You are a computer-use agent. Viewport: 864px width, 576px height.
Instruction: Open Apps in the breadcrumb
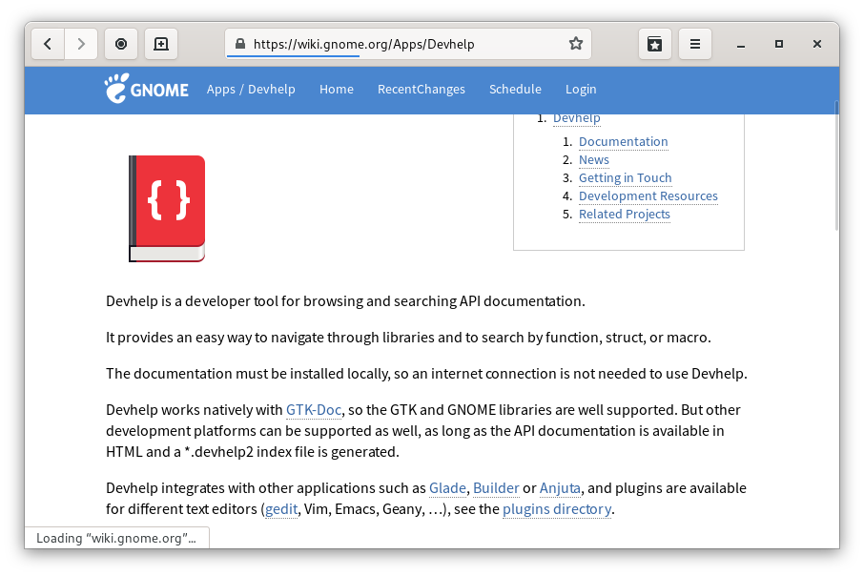[x=221, y=90]
